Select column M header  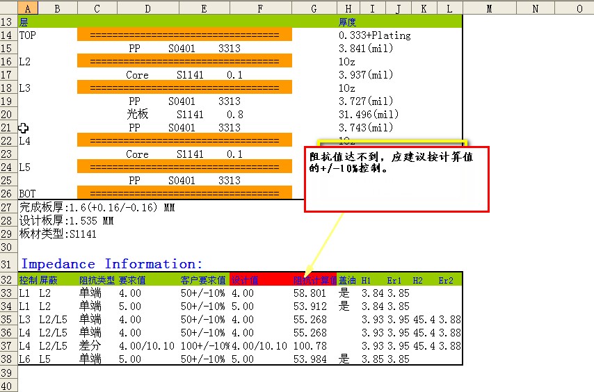[490, 8]
